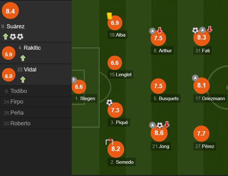Open Peña's player entry
This screenshot has height=176, width=228.
[x=17, y=113]
